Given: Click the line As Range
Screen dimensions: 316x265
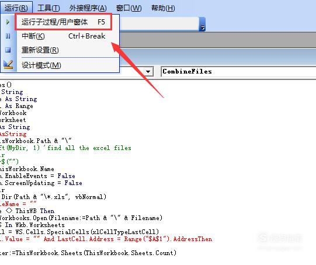Looking at the screenshot, I should (16, 106).
